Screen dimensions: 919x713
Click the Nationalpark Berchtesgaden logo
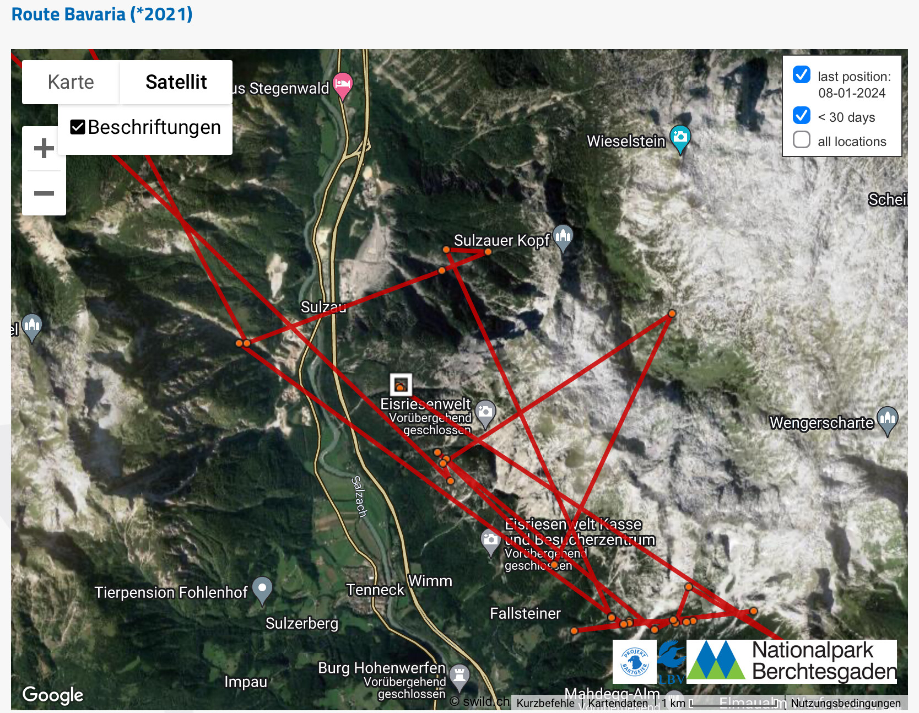point(792,661)
